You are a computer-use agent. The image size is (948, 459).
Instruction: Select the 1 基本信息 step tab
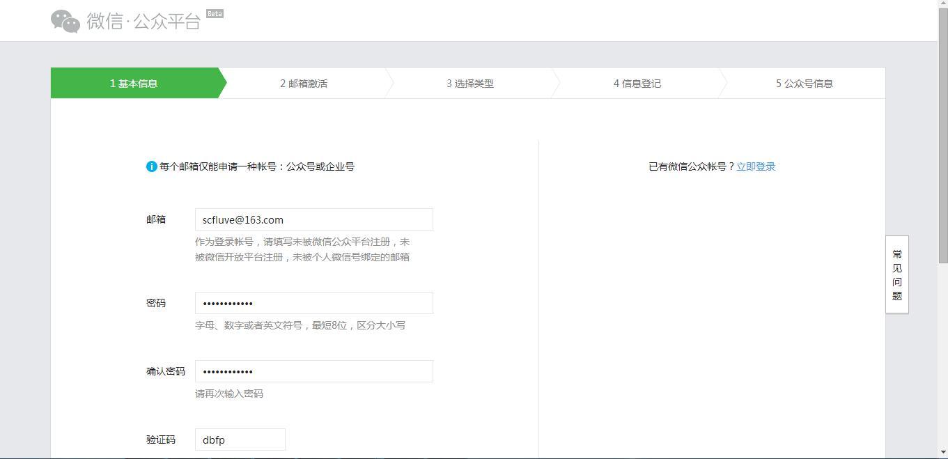134,84
